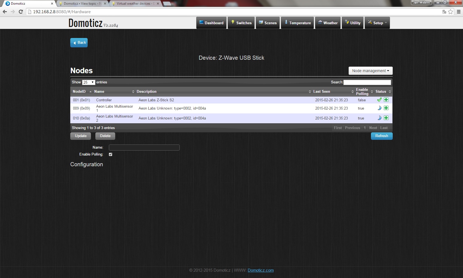Viewport: 463px width, 278px height.
Task: Open the Scenes page
Action: coord(268,23)
